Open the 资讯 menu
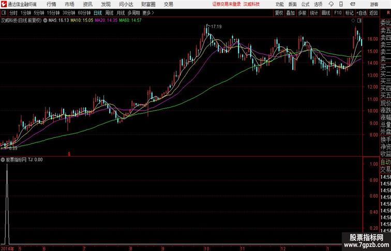 pyautogui.click(x=88, y=4)
